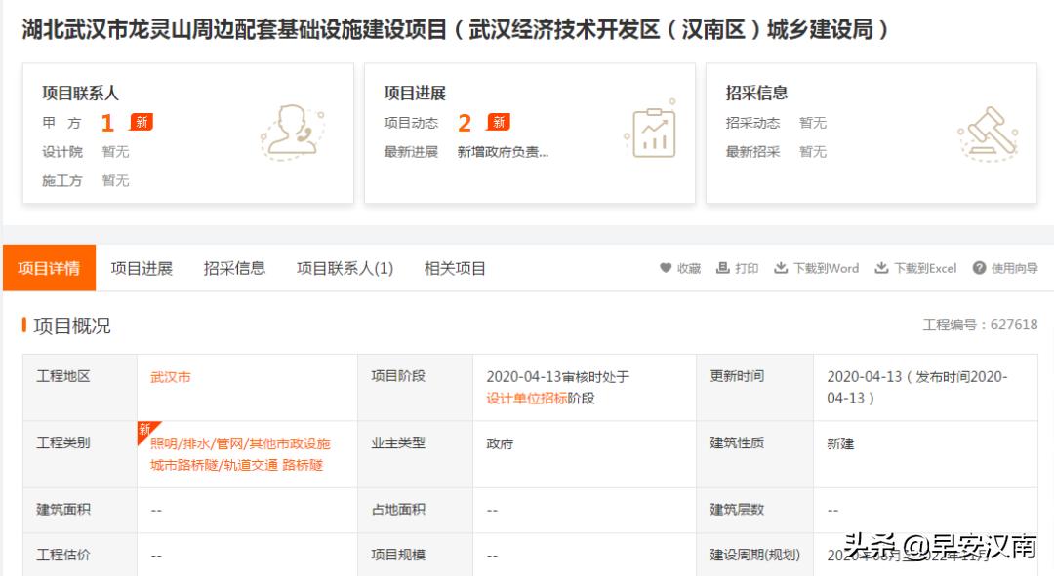This screenshot has width=1054, height=576.
Task: Open the 招采信息 tab
Action: [233, 267]
